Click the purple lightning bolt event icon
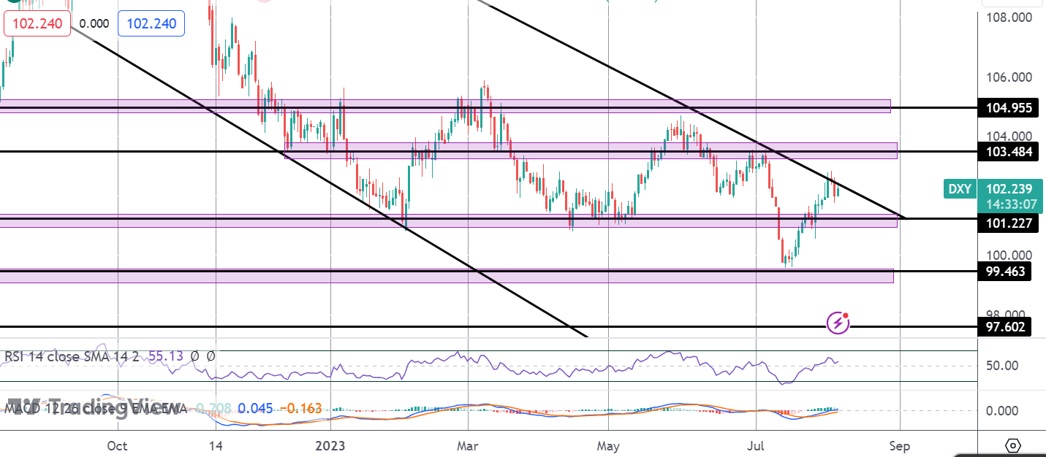 pyautogui.click(x=838, y=322)
